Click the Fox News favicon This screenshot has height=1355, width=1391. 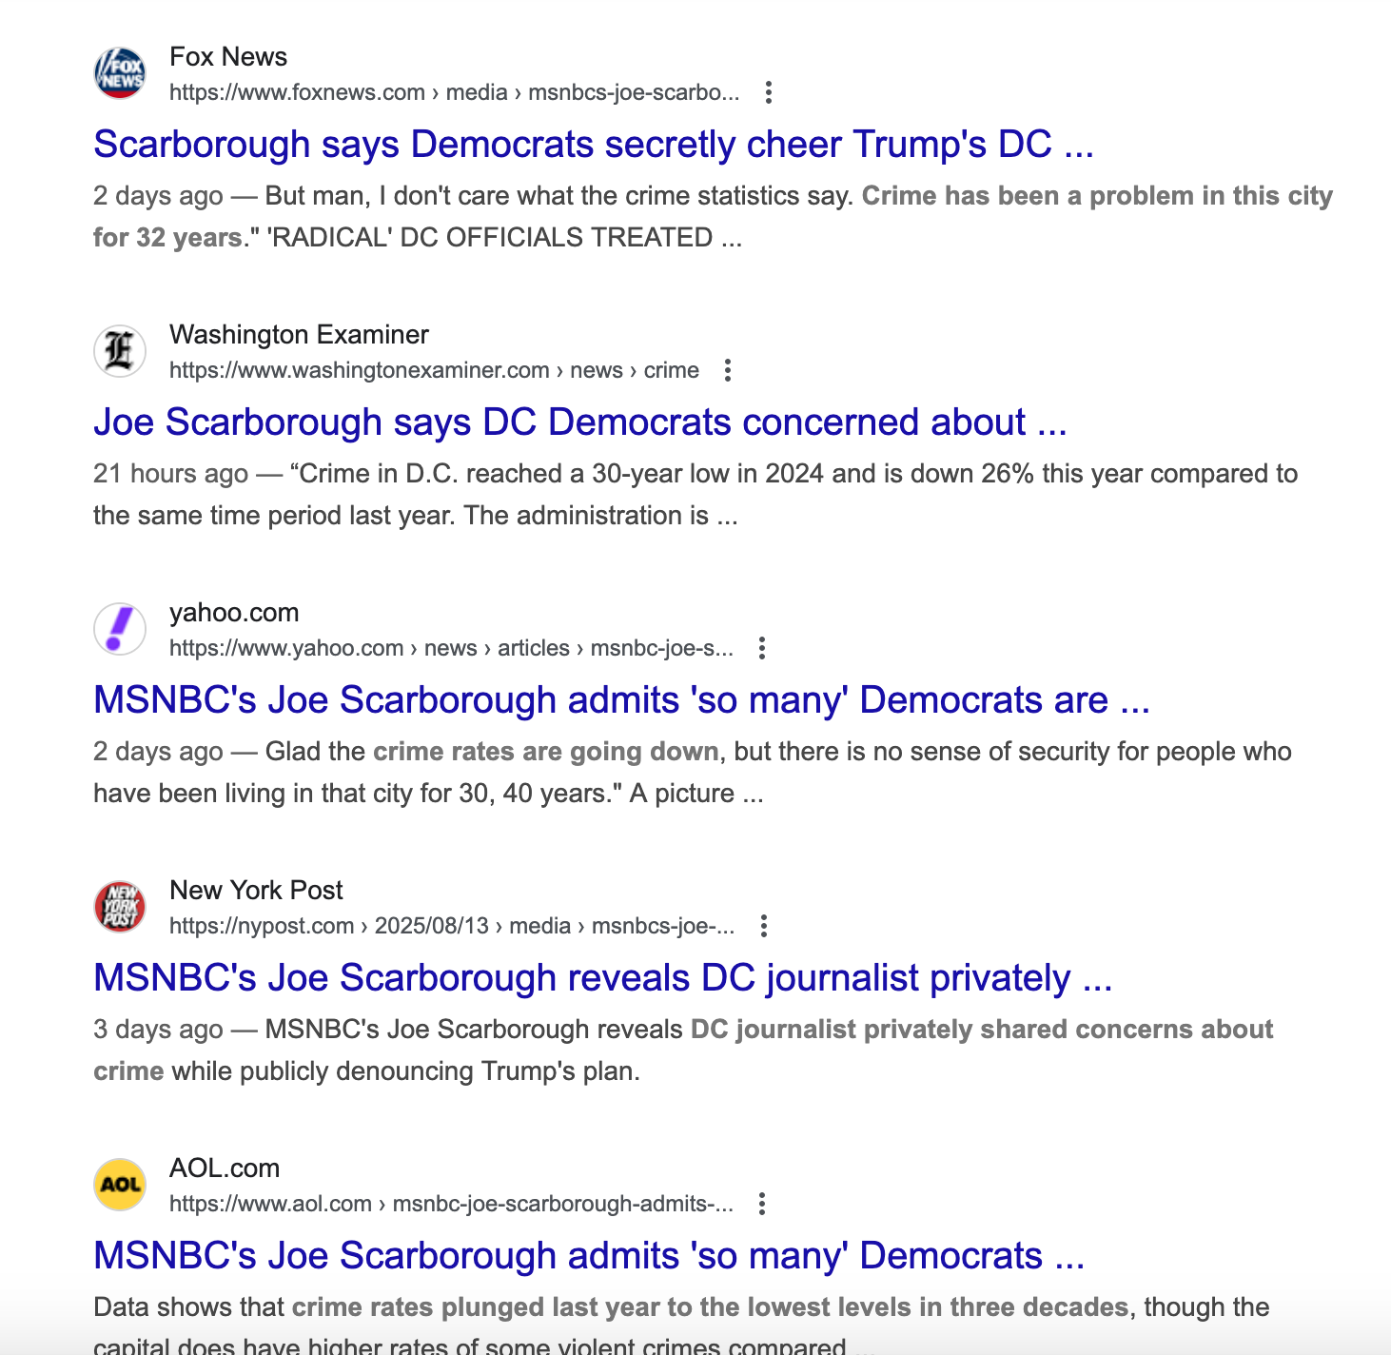pyautogui.click(x=120, y=72)
